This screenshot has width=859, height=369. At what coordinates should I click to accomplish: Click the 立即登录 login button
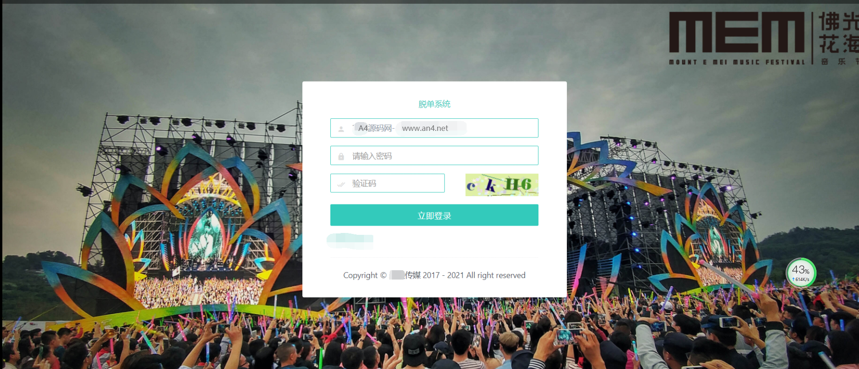(434, 215)
